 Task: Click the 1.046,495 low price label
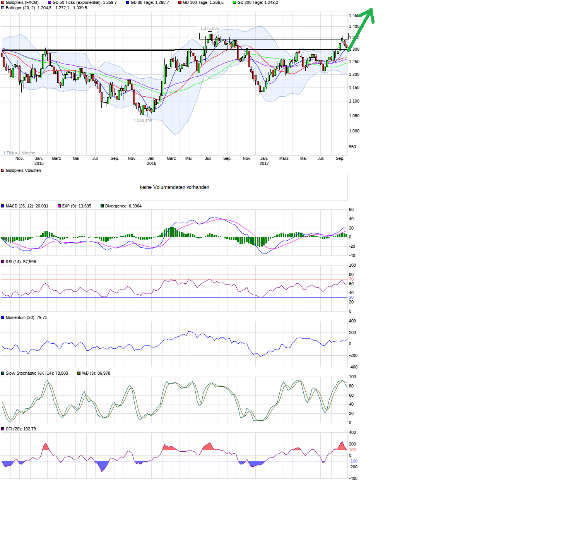click(x=142, y=121)
